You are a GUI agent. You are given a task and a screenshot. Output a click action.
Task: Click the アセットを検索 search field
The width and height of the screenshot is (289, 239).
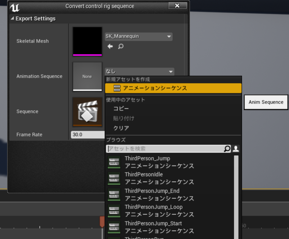pyautogui.click(x=165, y=149)
